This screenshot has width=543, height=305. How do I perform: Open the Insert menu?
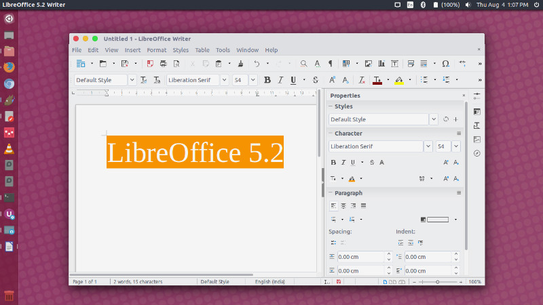tap(132, 50)
